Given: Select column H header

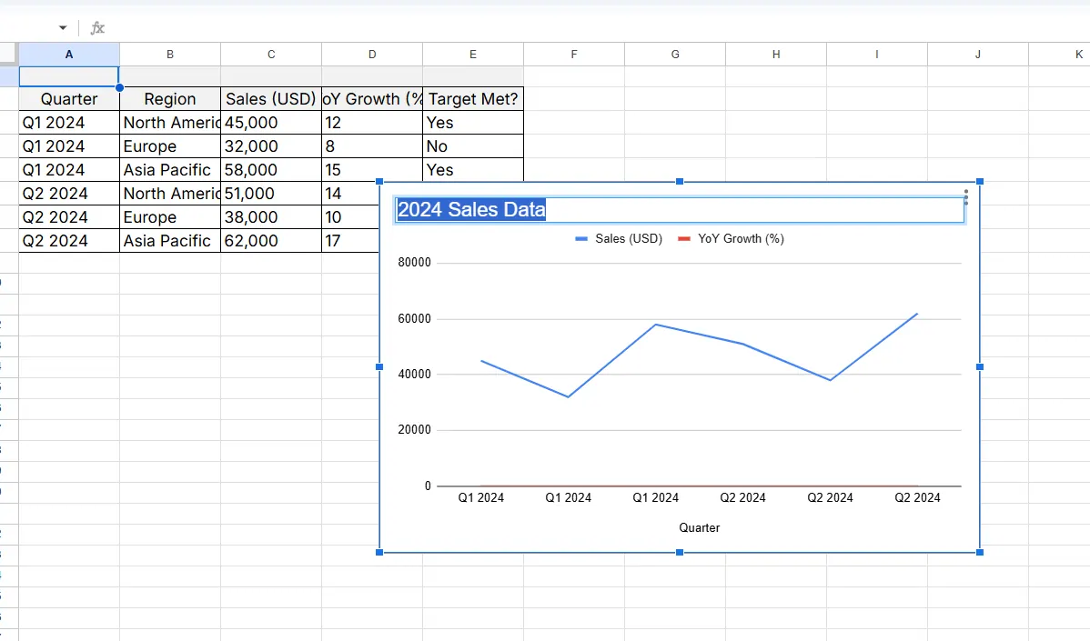Looking at the screenshot, I should point(775,55).
